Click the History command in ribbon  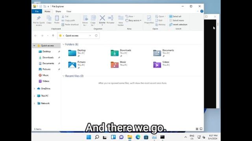coord(160,25)
